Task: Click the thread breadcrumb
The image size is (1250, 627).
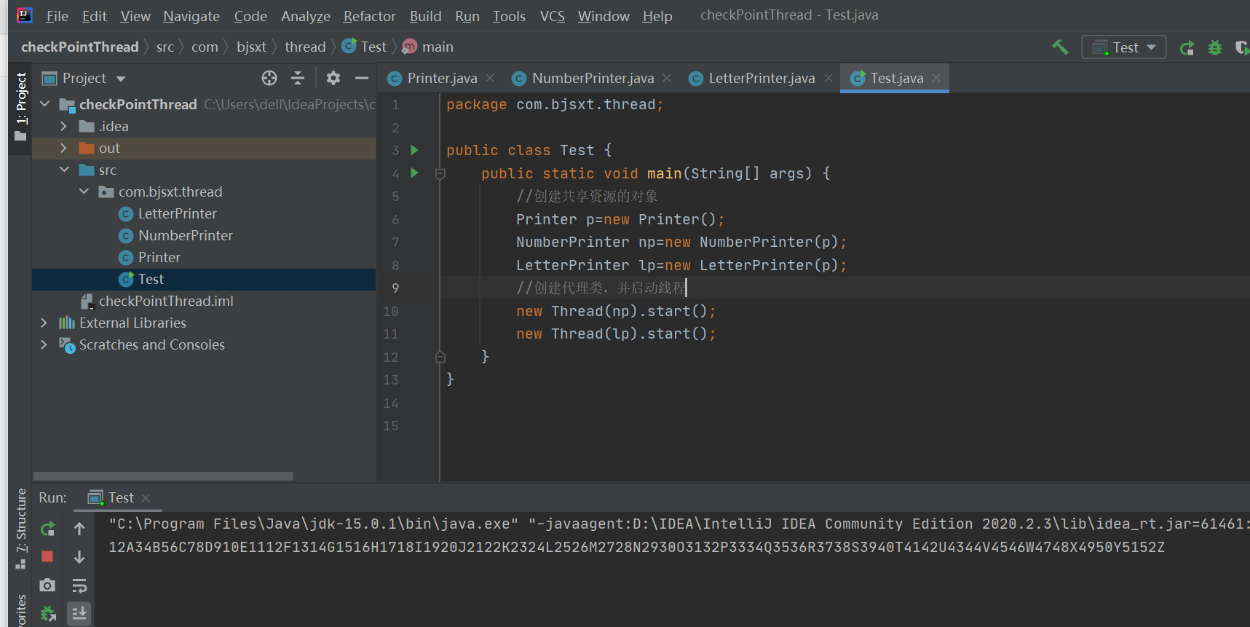Action: (305, 47)
